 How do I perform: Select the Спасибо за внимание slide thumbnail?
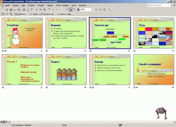click(x=154, y=70)
